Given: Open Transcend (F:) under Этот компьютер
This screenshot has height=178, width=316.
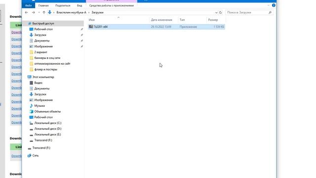Looking at the screenshot, I should click(43, 140).
